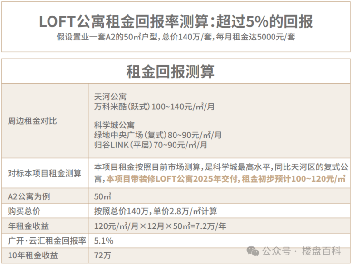Click the subtitle about 总价140万/套

pyautogui.click(x=176, y=37)
